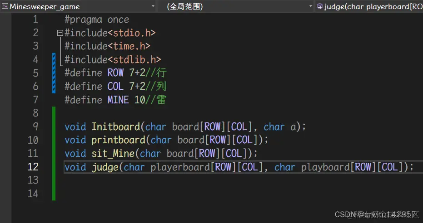
Task: Click the '#define ROW 7+2' line
Action: (105, 73)
